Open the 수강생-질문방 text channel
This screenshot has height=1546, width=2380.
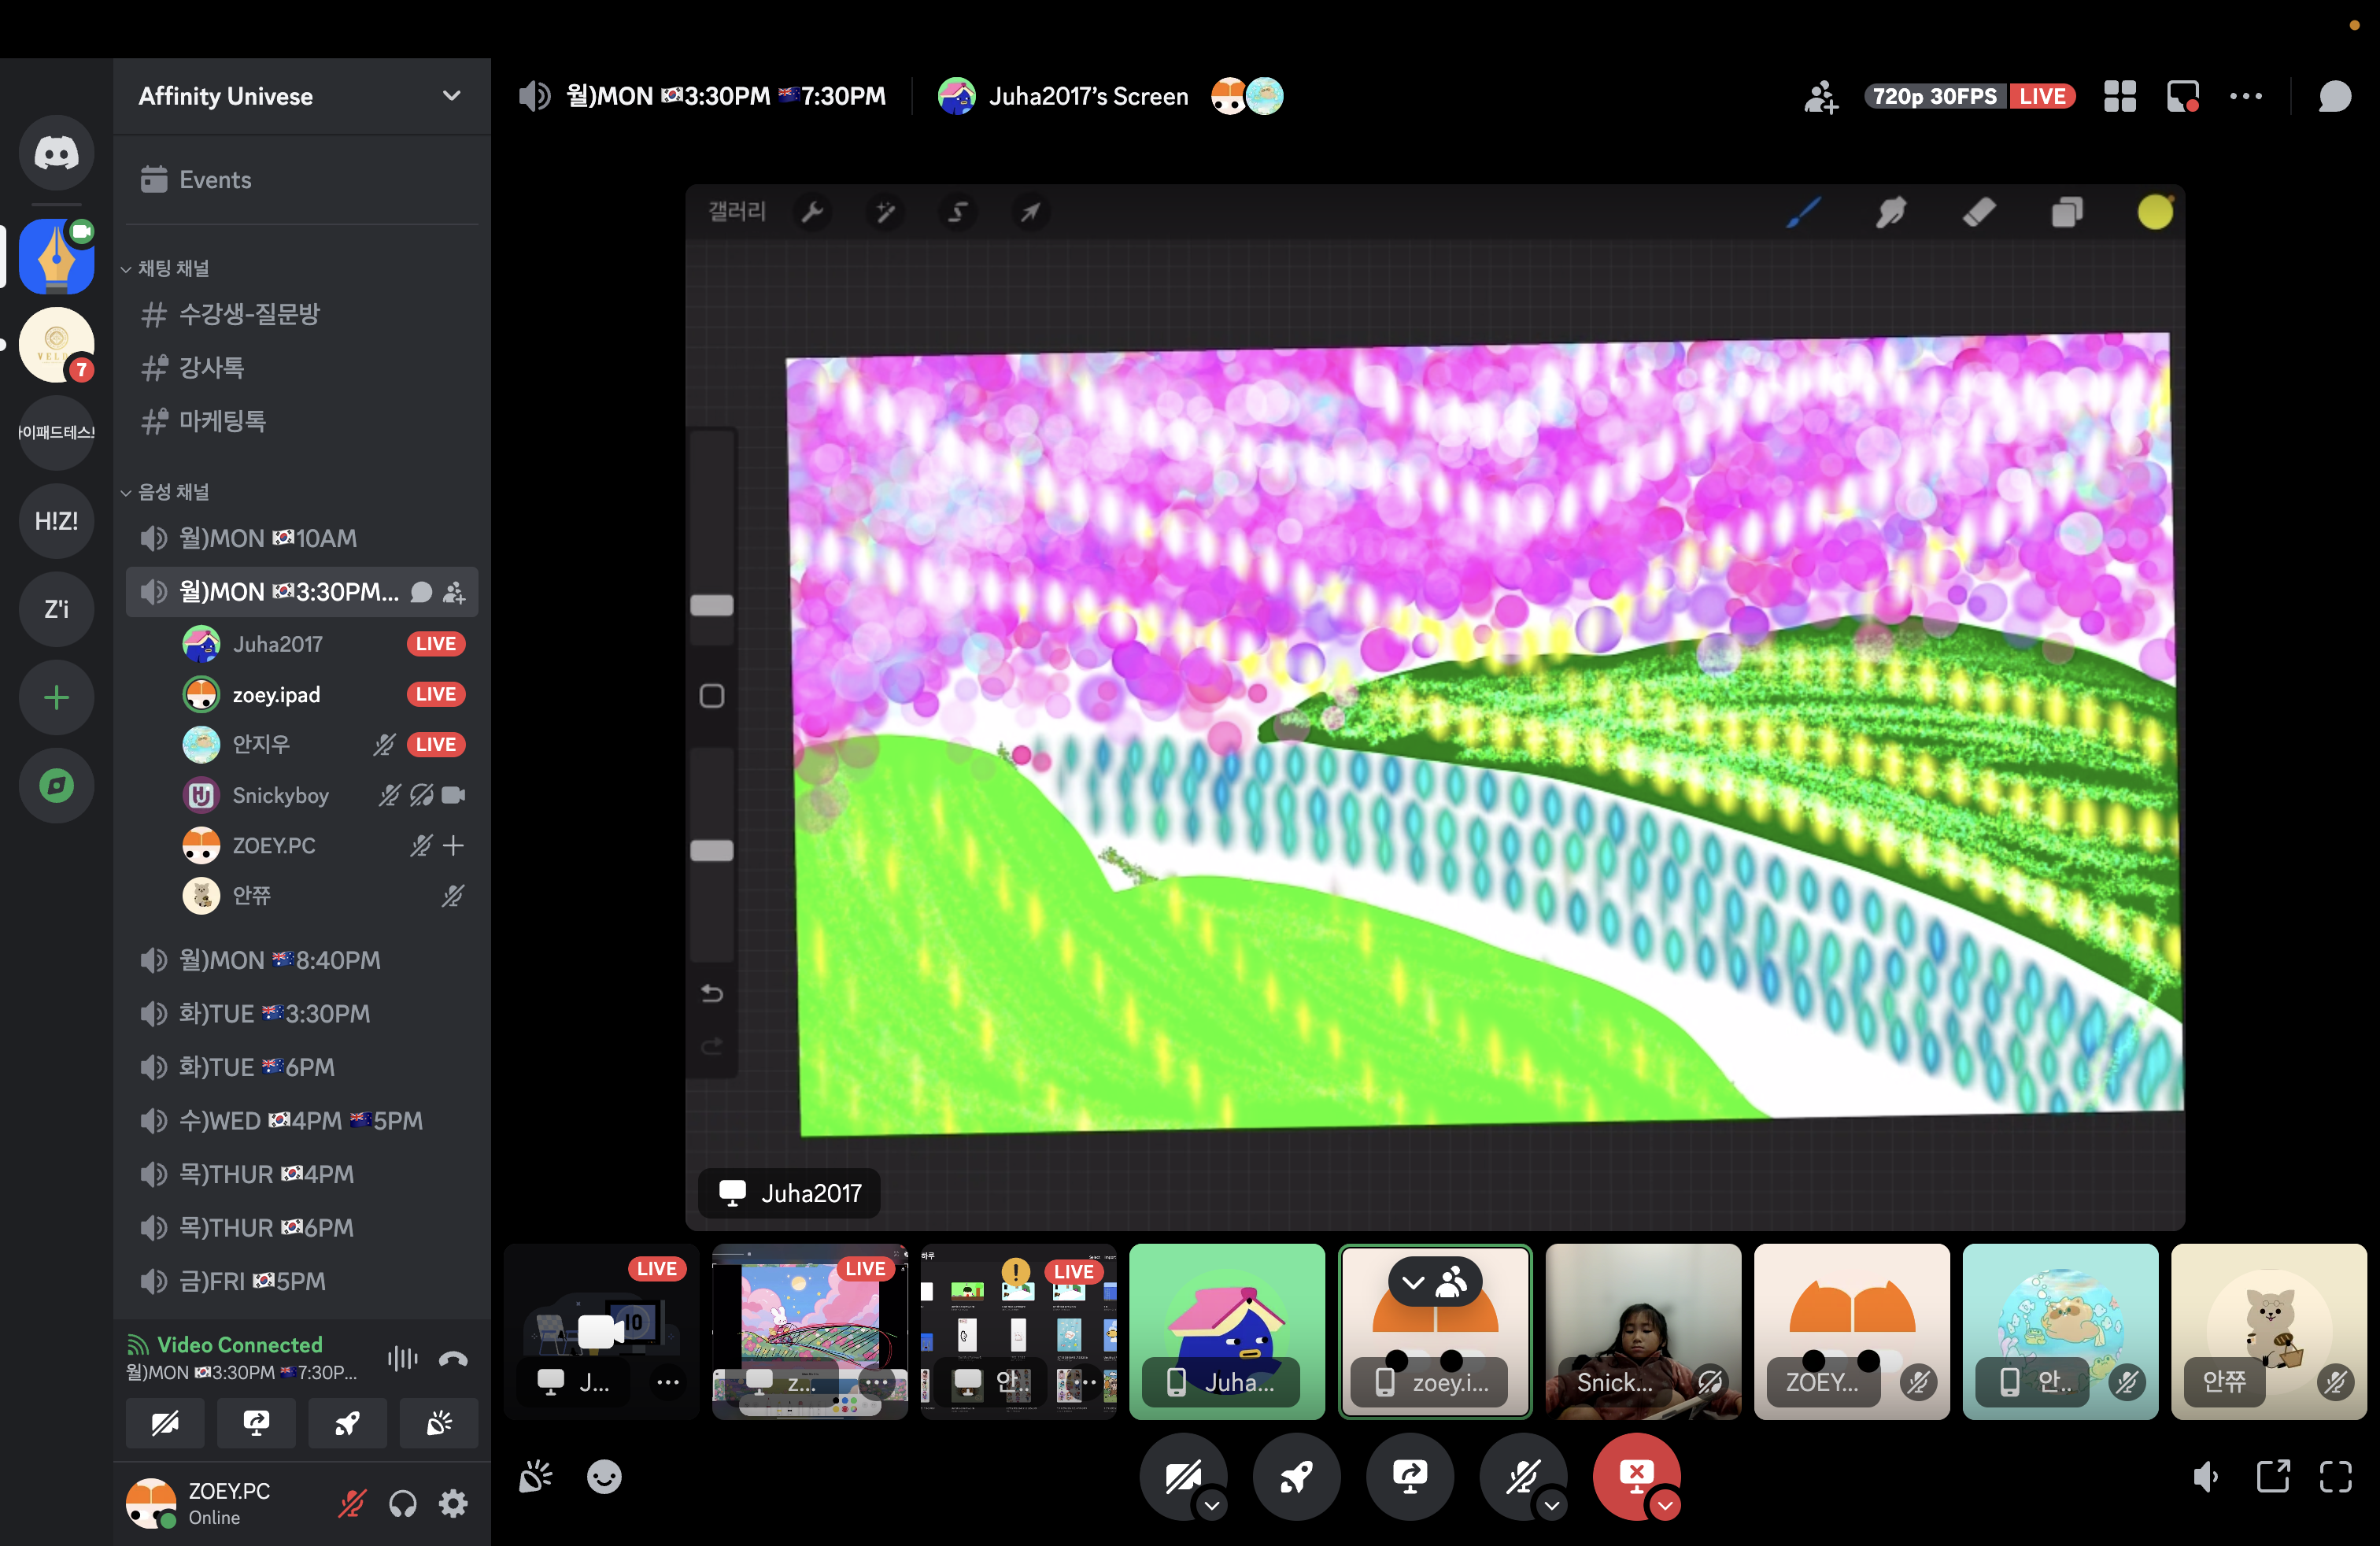pyautogui.click(x=301, y=315)
